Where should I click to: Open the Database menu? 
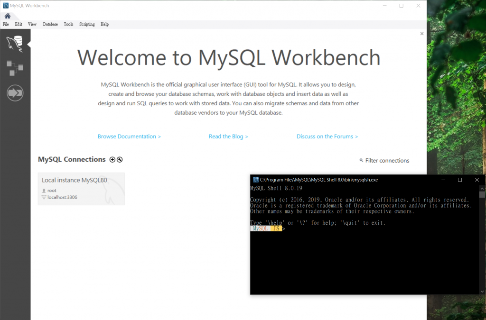[x=50, y=24]
